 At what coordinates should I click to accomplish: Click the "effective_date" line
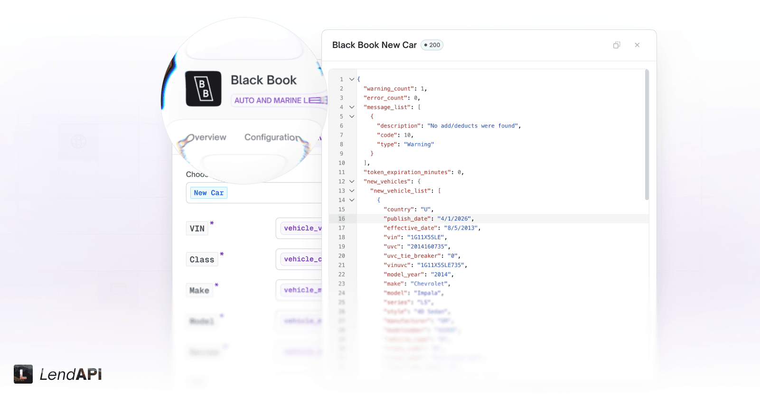coord(432,228)
